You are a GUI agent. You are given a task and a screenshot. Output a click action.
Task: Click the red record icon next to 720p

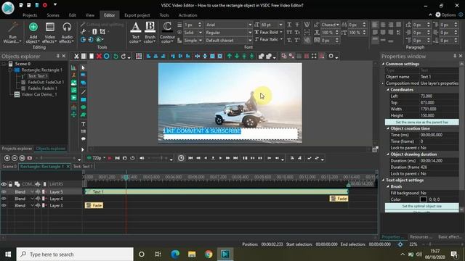[110, 158]
